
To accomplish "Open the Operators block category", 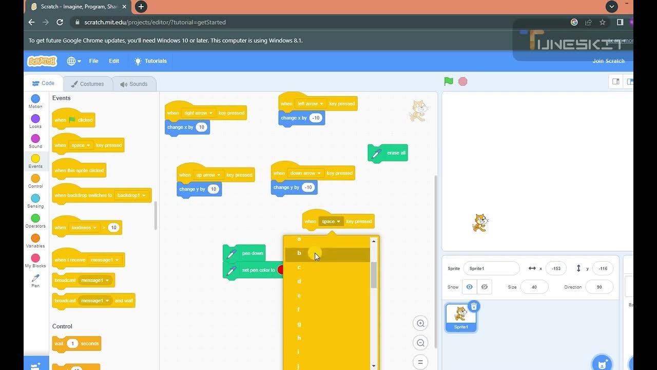I will (x=35, y=221).
